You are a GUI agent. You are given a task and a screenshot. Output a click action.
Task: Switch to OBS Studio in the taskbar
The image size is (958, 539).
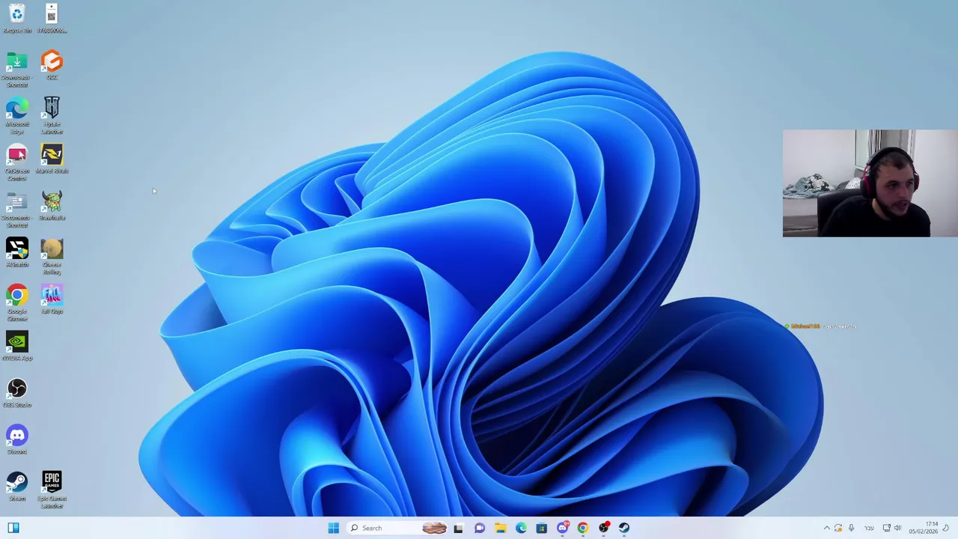(x=604, y=528)
